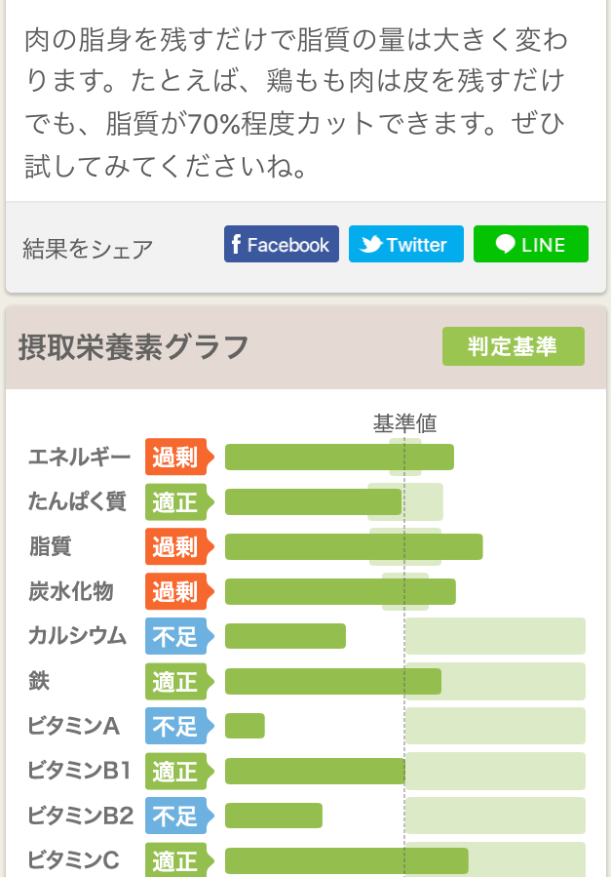This screenshot has height=877, width=611.
Task: Click the 不足 badge next to カルシウム
Action: (x=175, y=636)
